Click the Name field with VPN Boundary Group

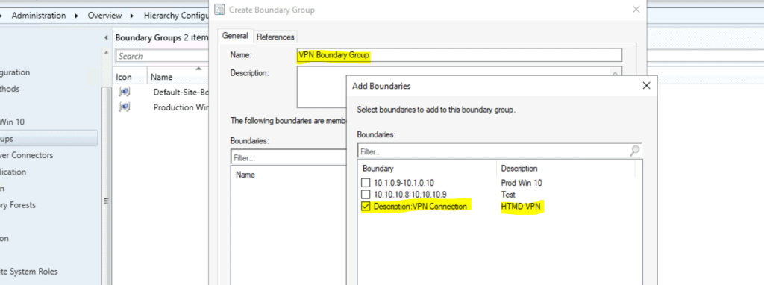point(459,55)
